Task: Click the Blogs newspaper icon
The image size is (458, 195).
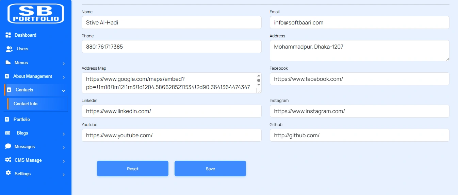Action: point(7,133)
